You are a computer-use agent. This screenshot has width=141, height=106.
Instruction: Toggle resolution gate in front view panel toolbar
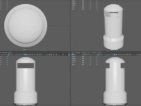coord(12,54)
